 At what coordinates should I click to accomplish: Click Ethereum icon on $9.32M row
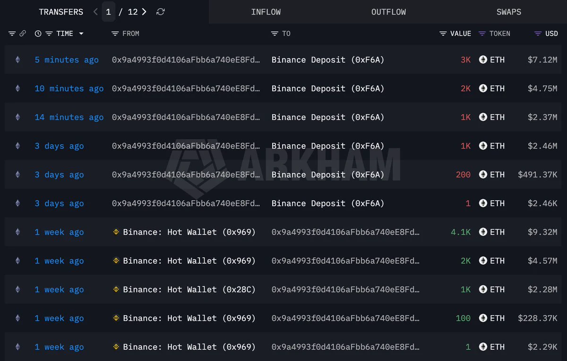tap(17, 232)
